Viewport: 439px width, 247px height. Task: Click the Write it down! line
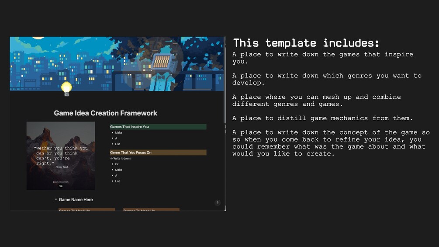click(x=121, y=159)
